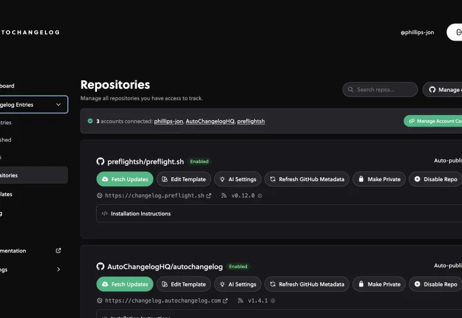Click small gear icon after v0.12.0
462x318 pixels.
[260, 195]
